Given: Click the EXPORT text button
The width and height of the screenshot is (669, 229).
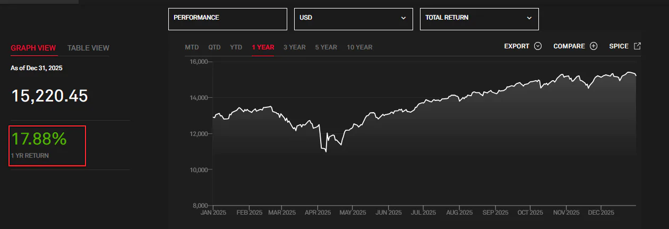Looking at the screenshot, I should pyautogui.click(x=517, y=46).
